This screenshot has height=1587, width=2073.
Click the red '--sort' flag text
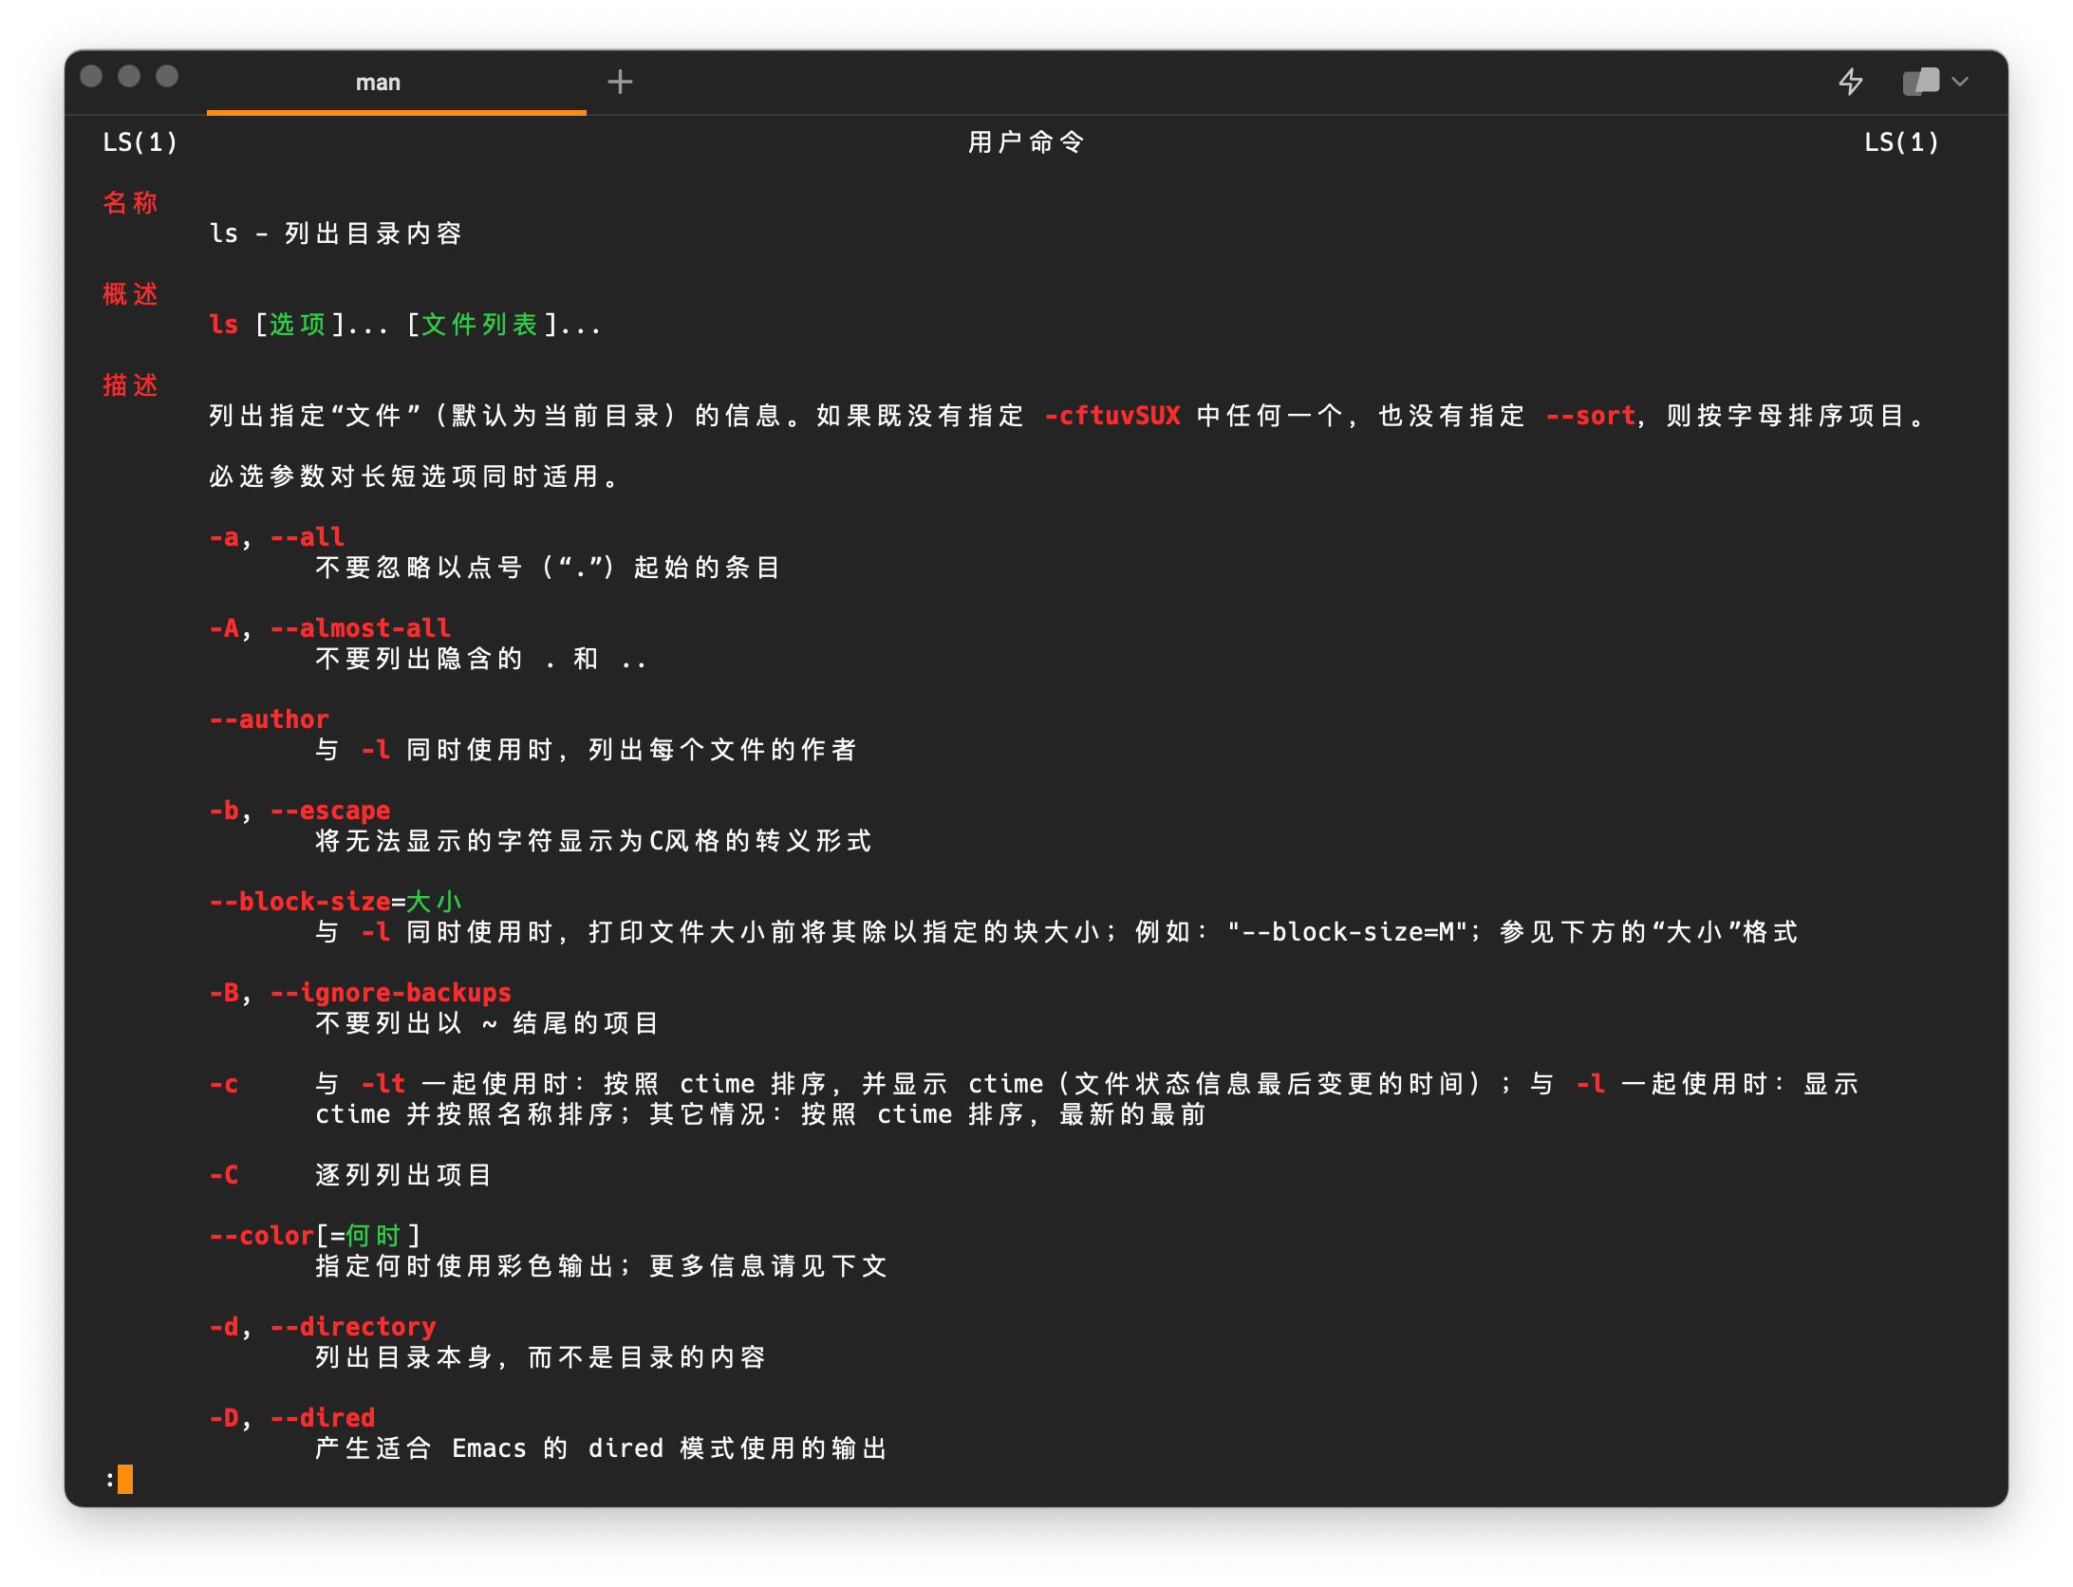pyautogui.click(x=1591, y=416)
